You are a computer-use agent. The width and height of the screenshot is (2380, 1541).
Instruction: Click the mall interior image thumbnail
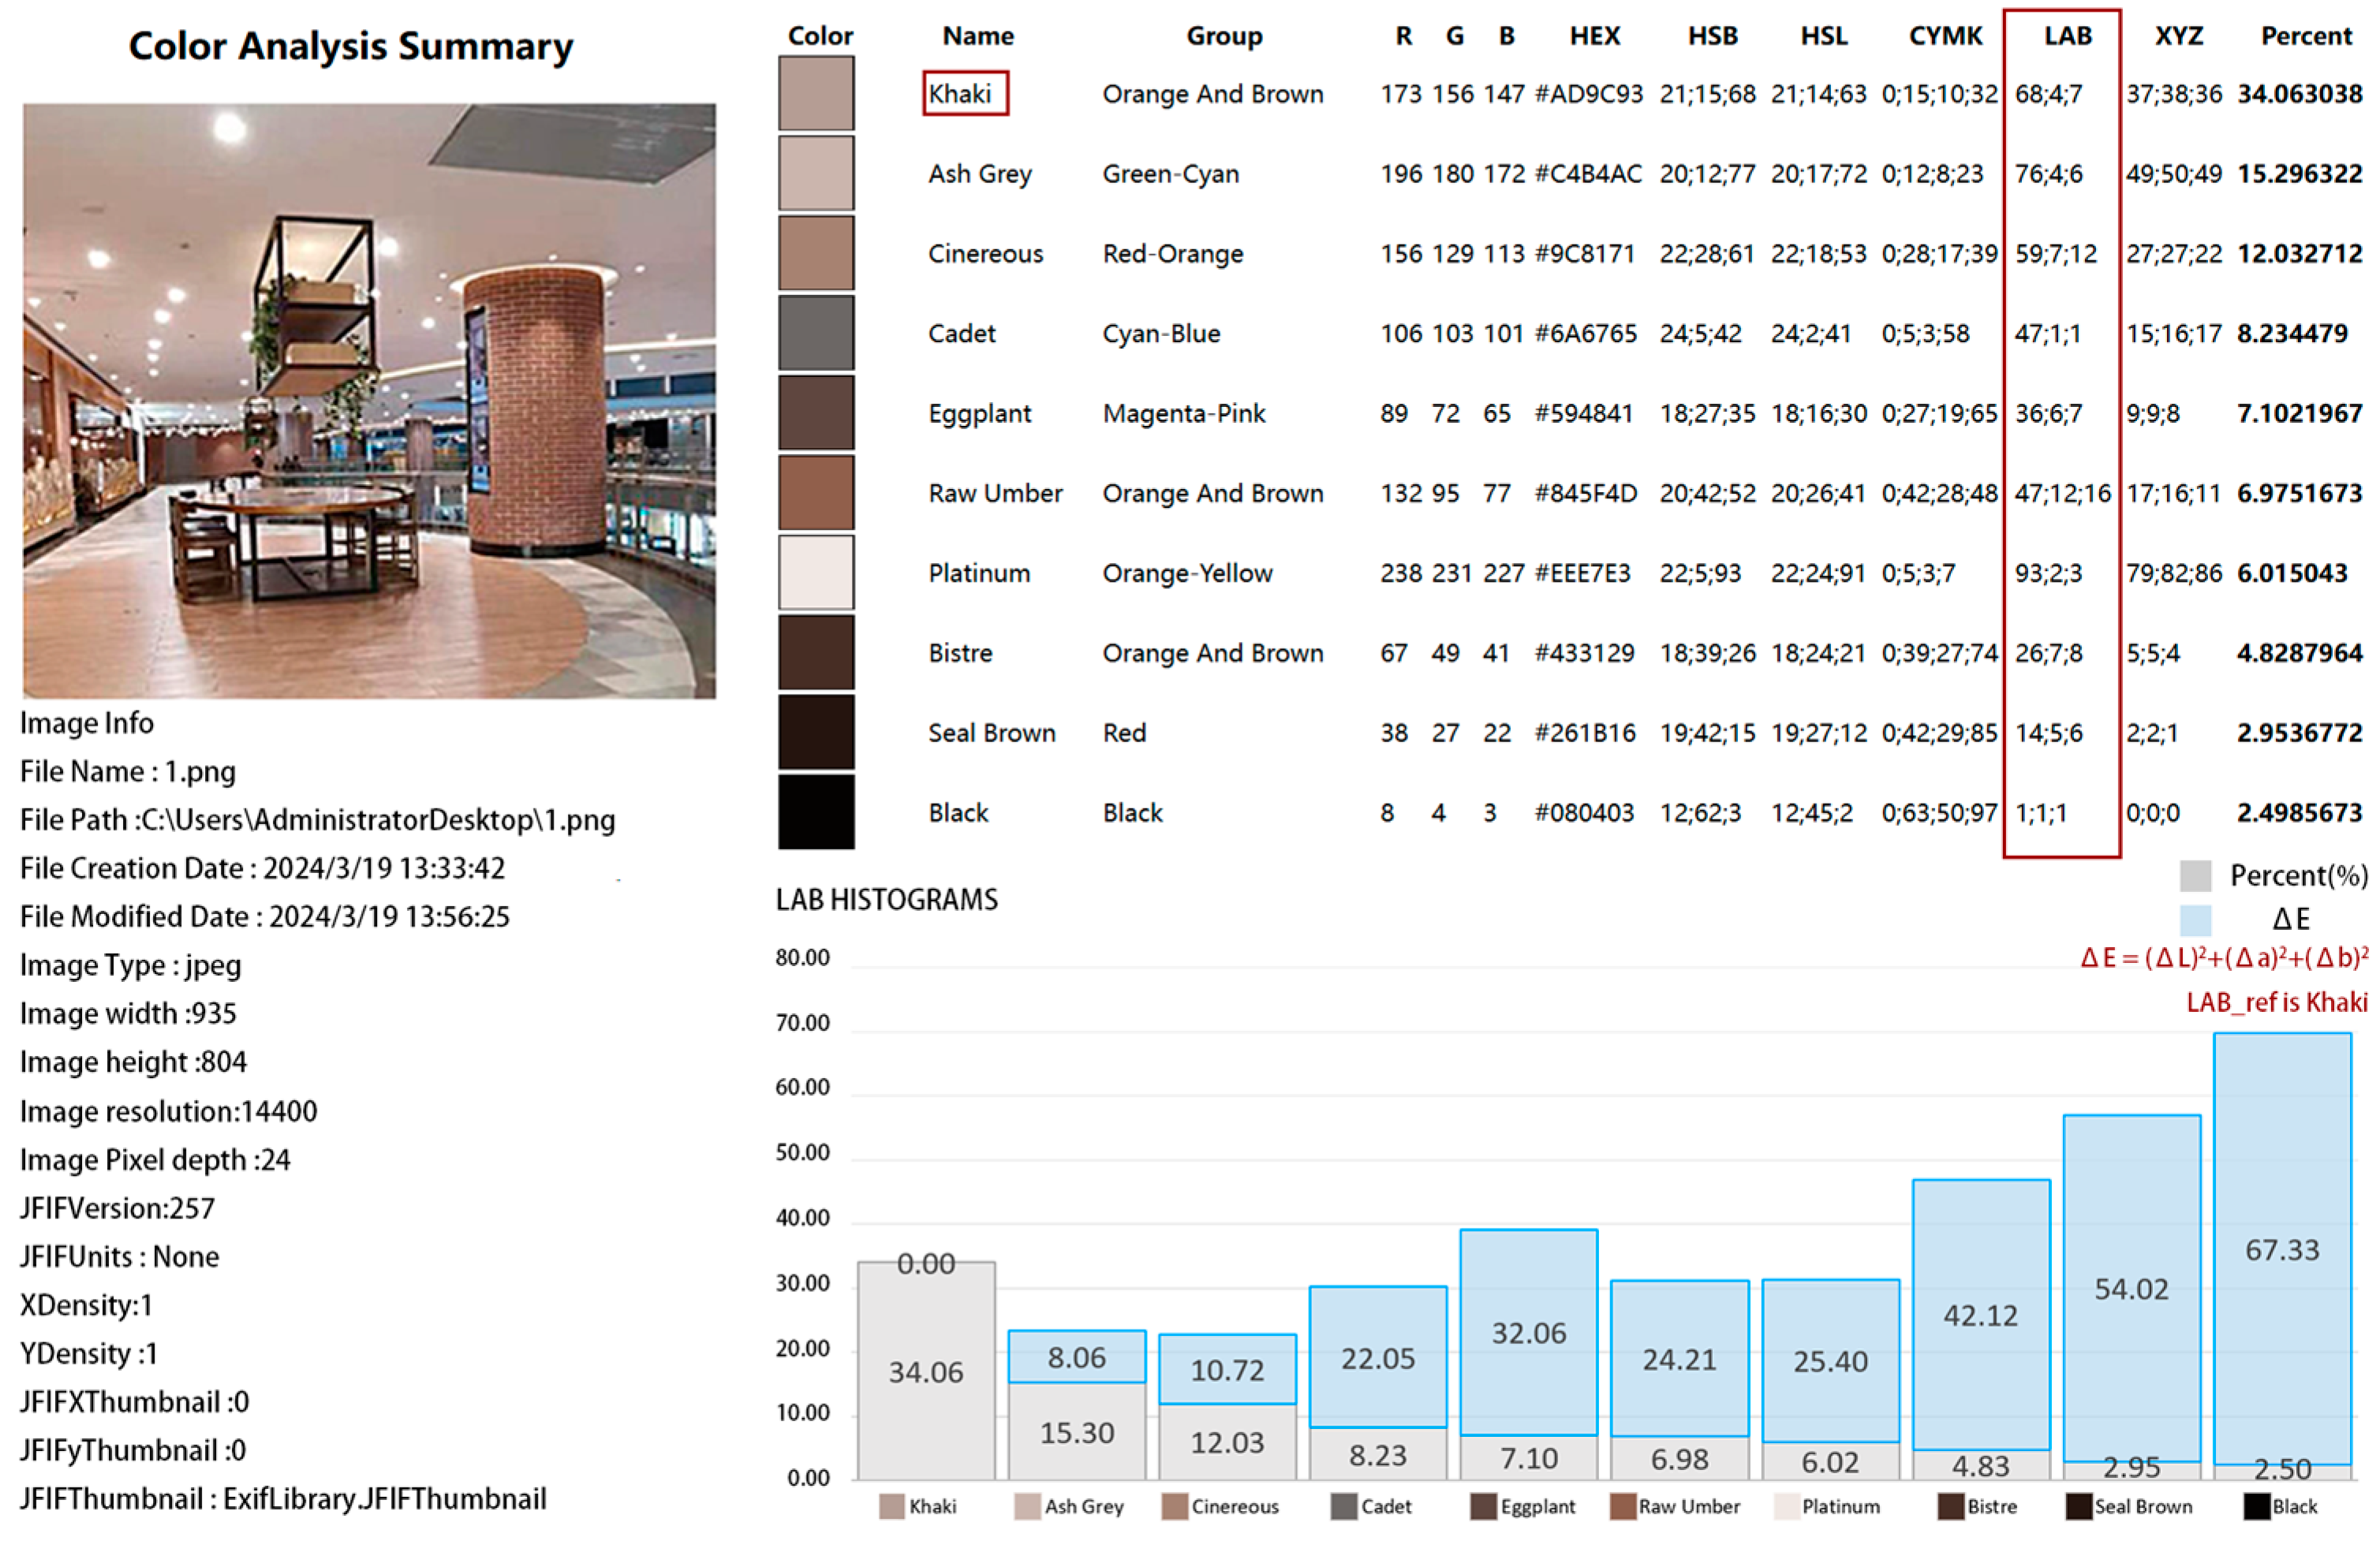click(369, 400)
